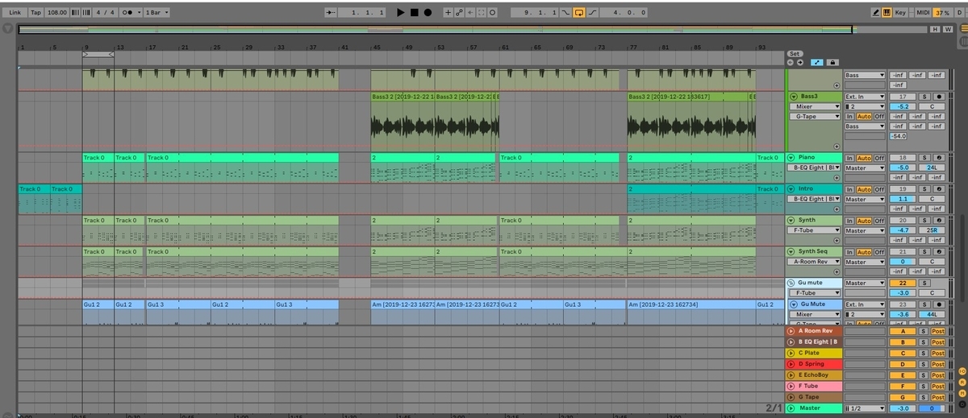Click the Stop transport button

point(414,13)
